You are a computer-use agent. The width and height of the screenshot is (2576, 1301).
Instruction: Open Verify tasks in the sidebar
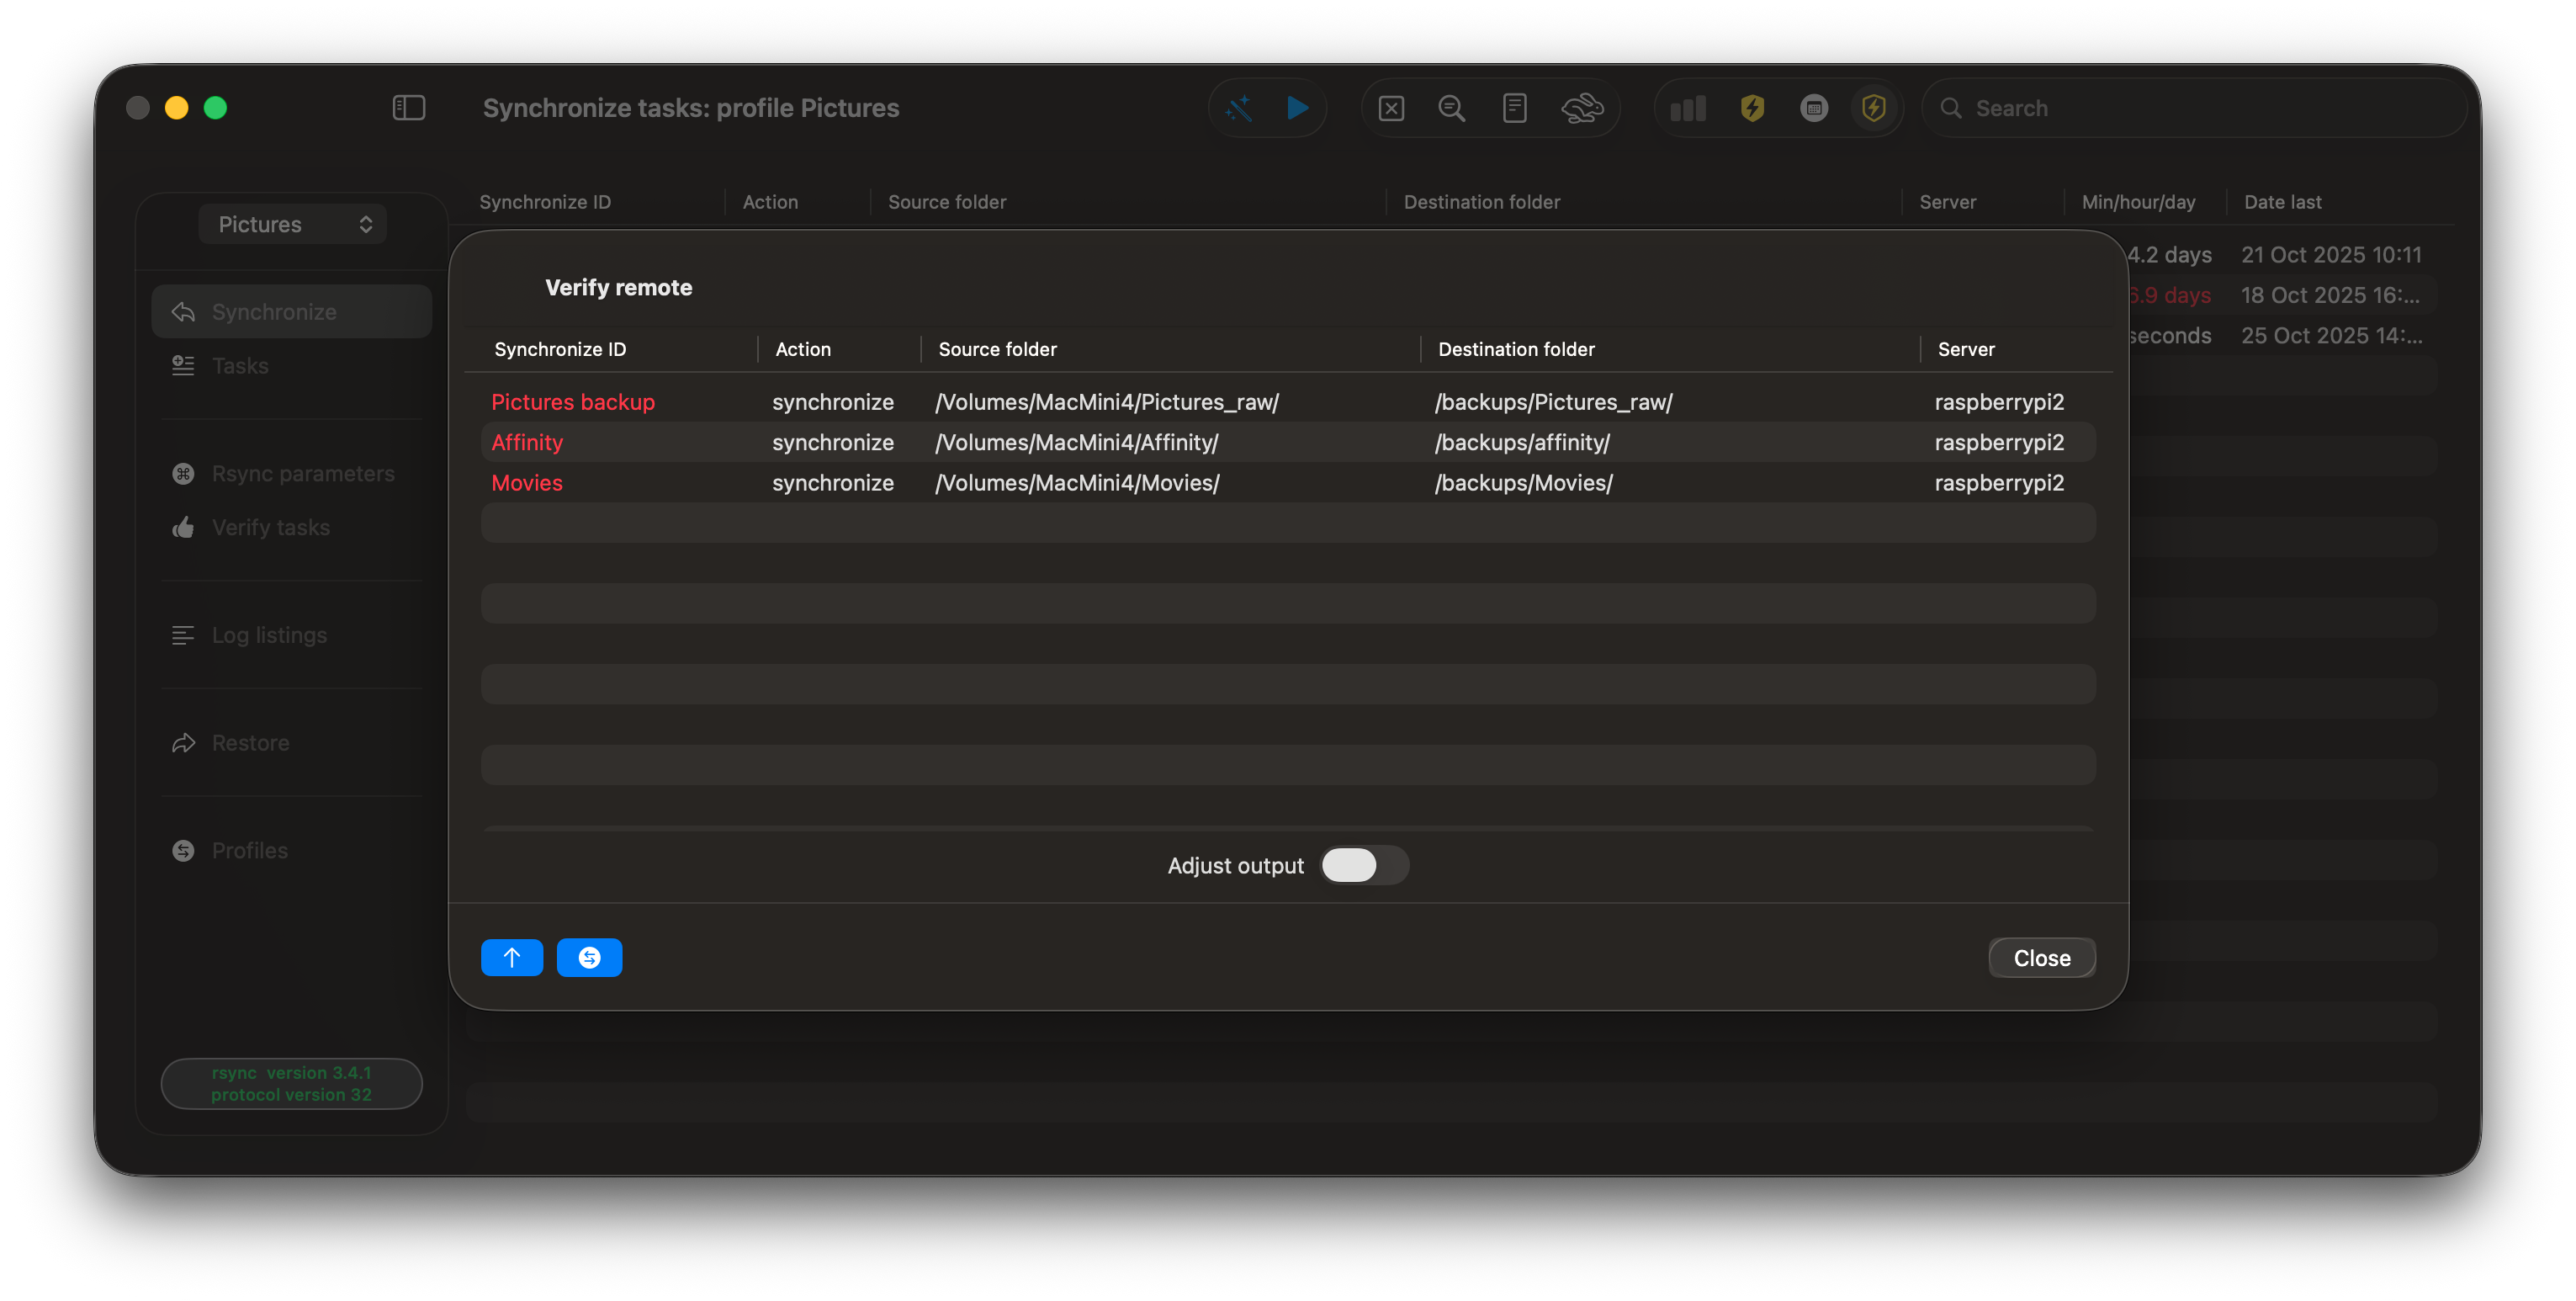tap(270, 527)
